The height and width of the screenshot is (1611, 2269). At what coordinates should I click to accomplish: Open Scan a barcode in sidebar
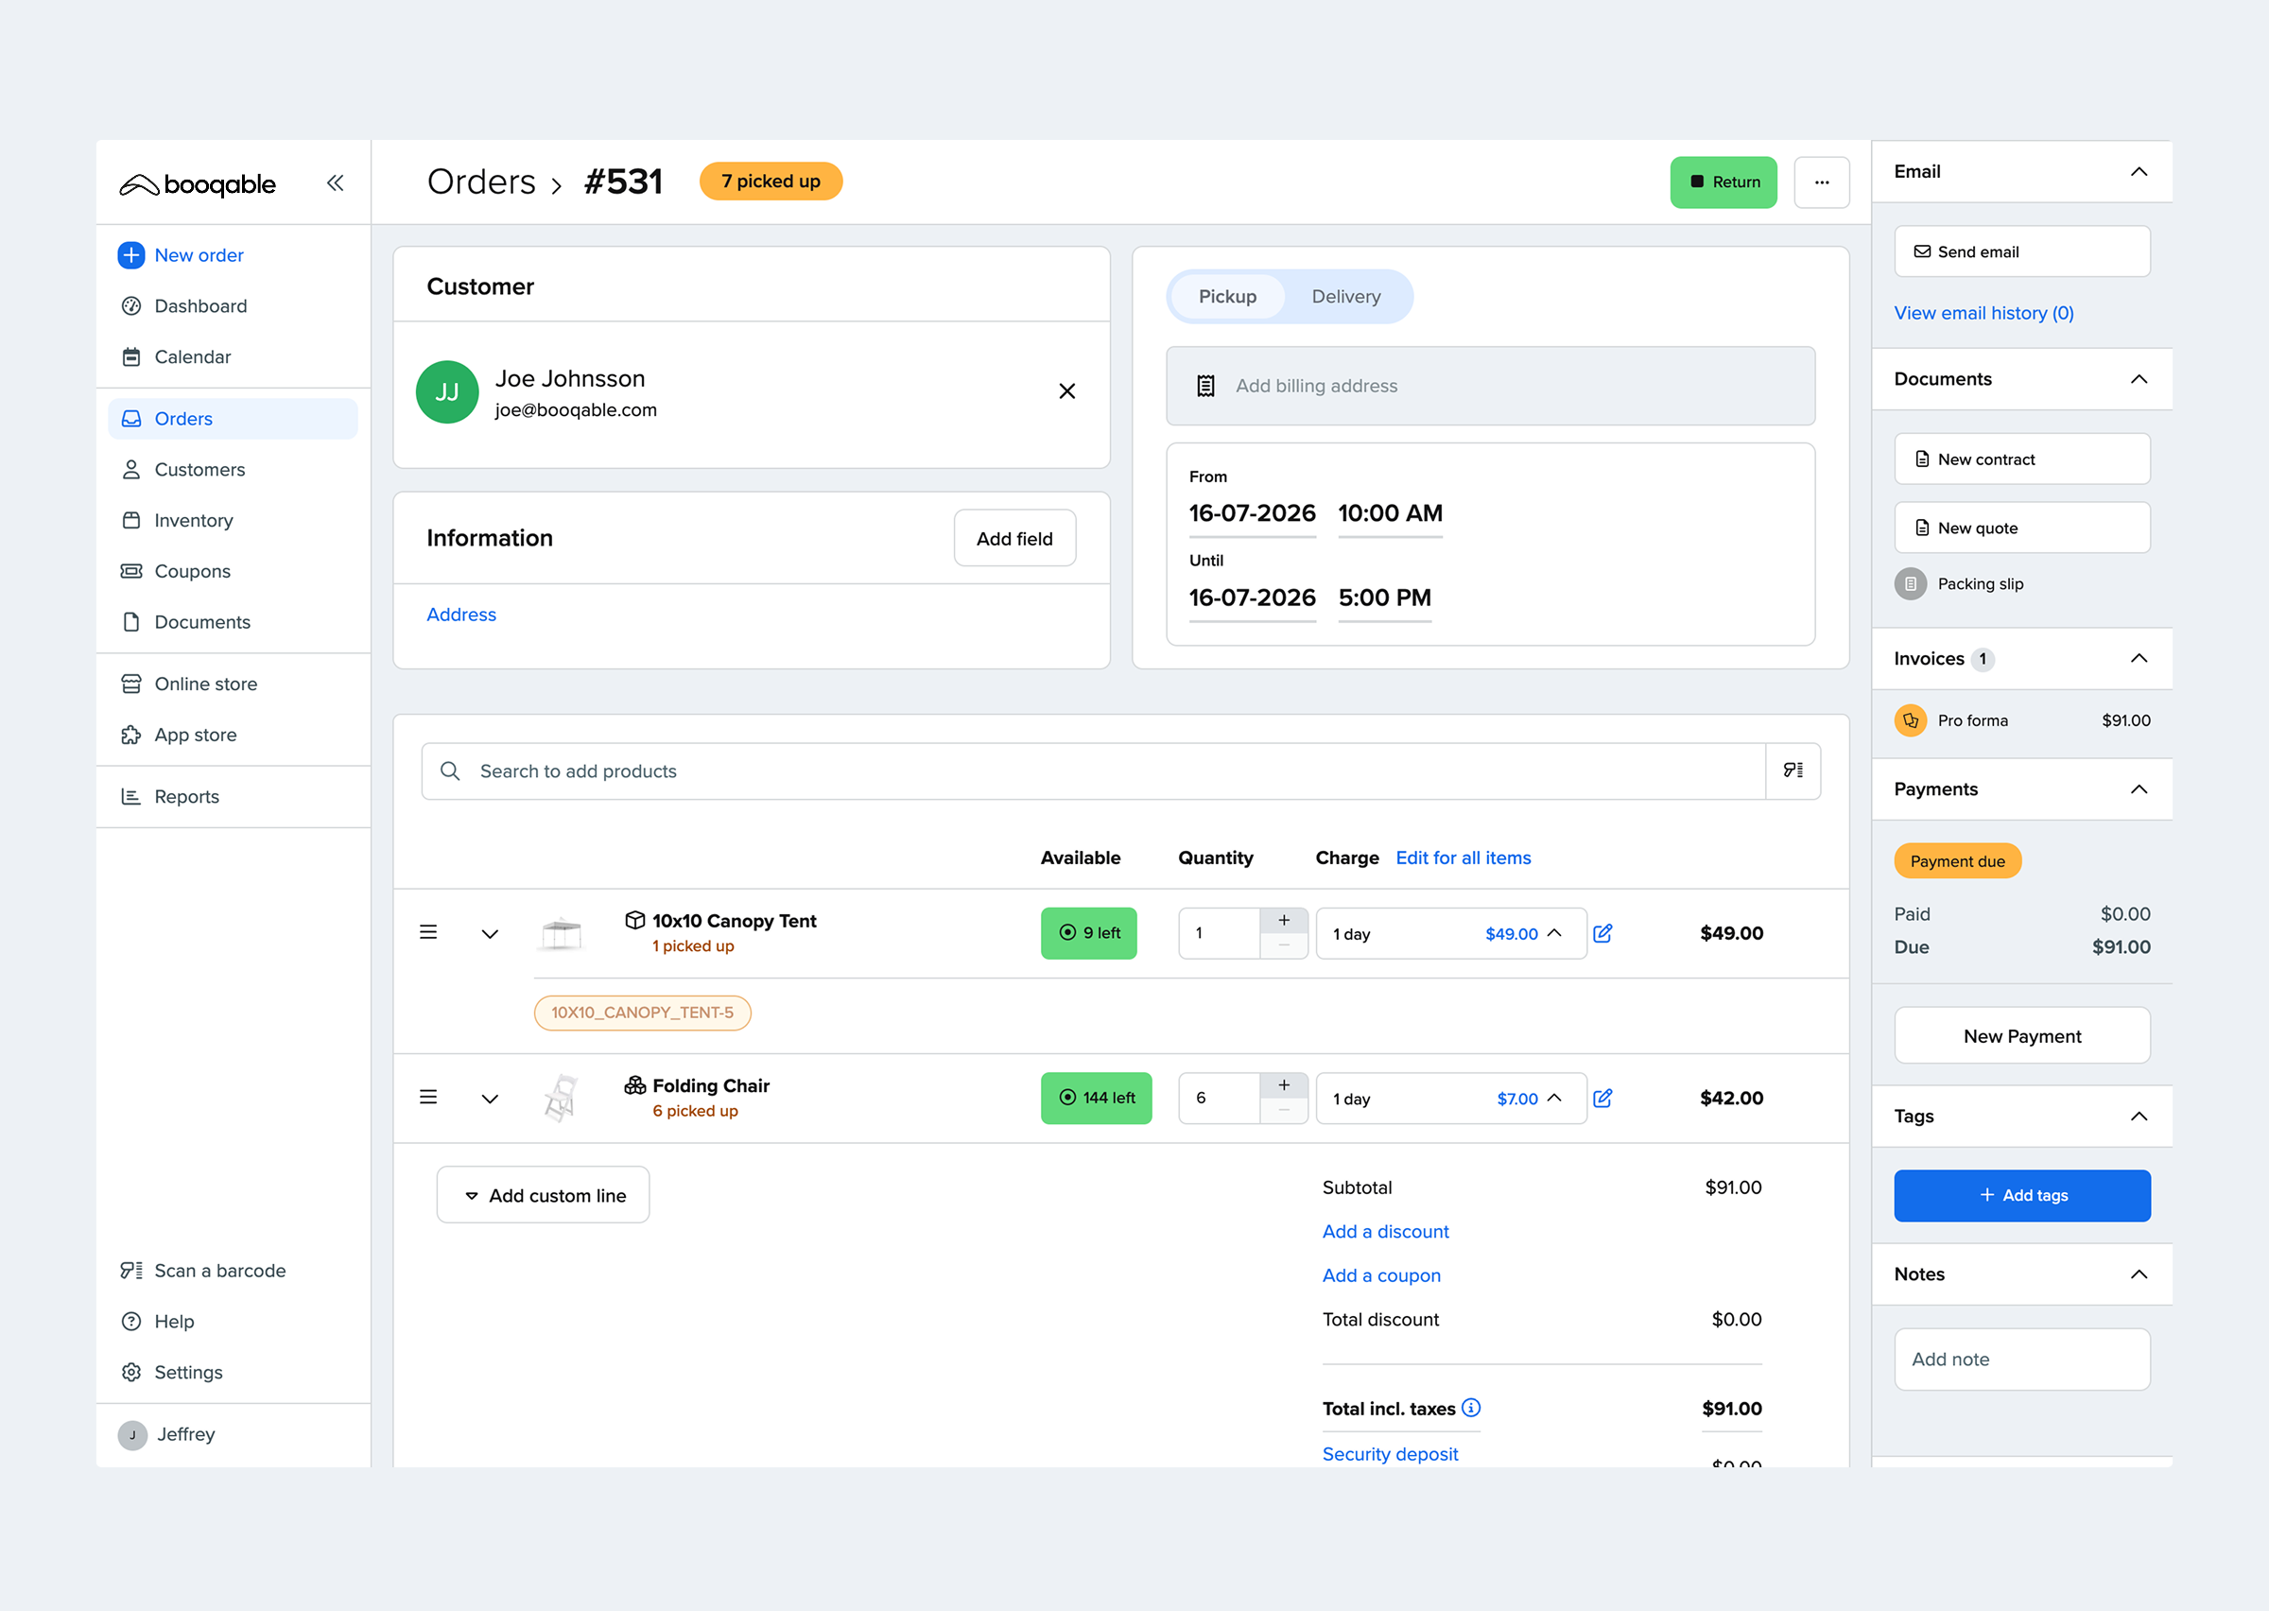coord(202,1271)
